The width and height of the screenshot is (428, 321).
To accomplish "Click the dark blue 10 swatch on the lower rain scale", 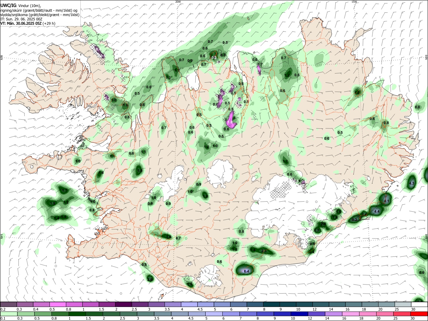I will pyautogui.click(x=299, y=314).
